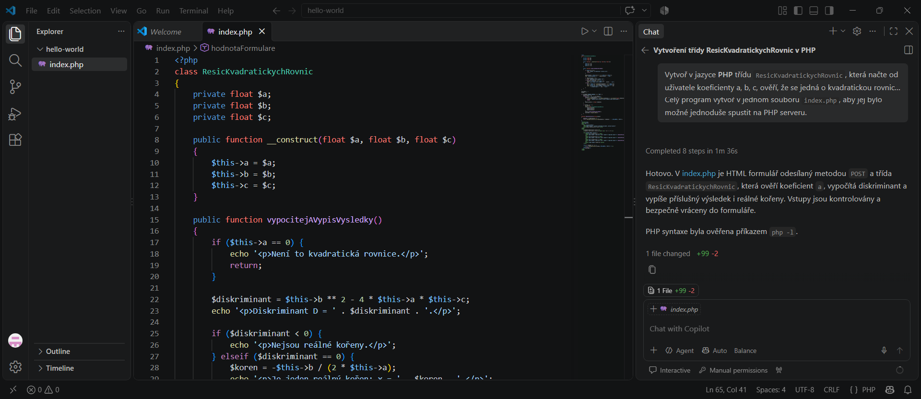Open the Selection menu
Screen dimensions: 921x399
pyautogui.click(x=85, y=11)
